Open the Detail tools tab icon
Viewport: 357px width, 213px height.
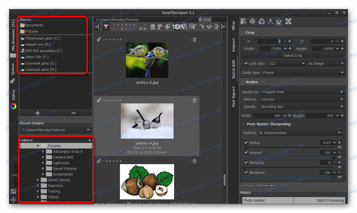252,21
